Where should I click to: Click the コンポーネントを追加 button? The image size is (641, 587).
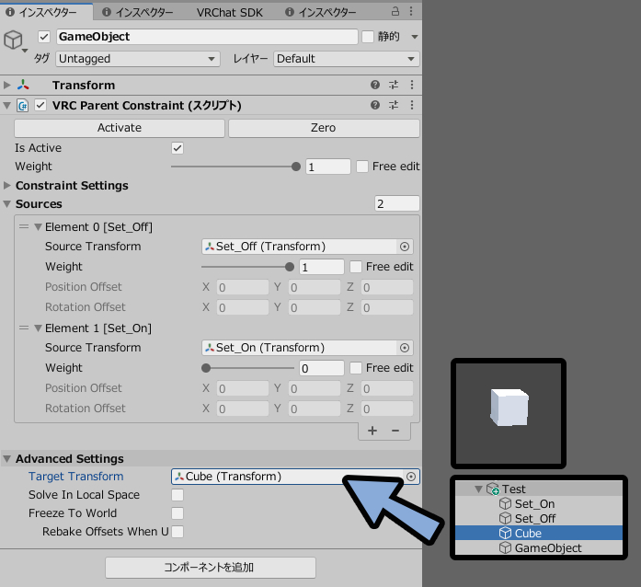point(210,568)
